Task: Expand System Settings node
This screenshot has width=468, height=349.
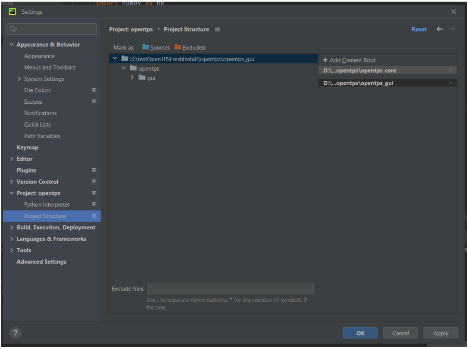Action: coord(19,79)
